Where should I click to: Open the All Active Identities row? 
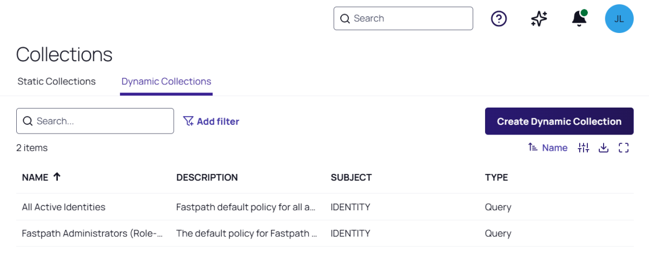tap(64, 207)
